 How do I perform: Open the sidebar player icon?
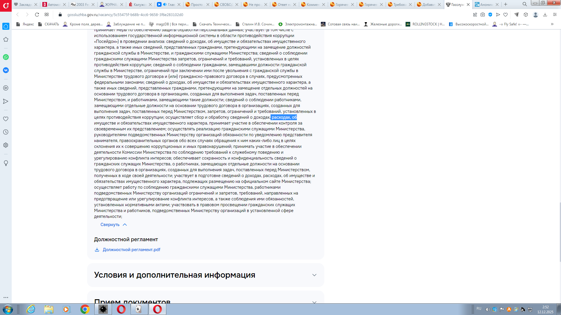pyautogui.click(x=6, y=88)
